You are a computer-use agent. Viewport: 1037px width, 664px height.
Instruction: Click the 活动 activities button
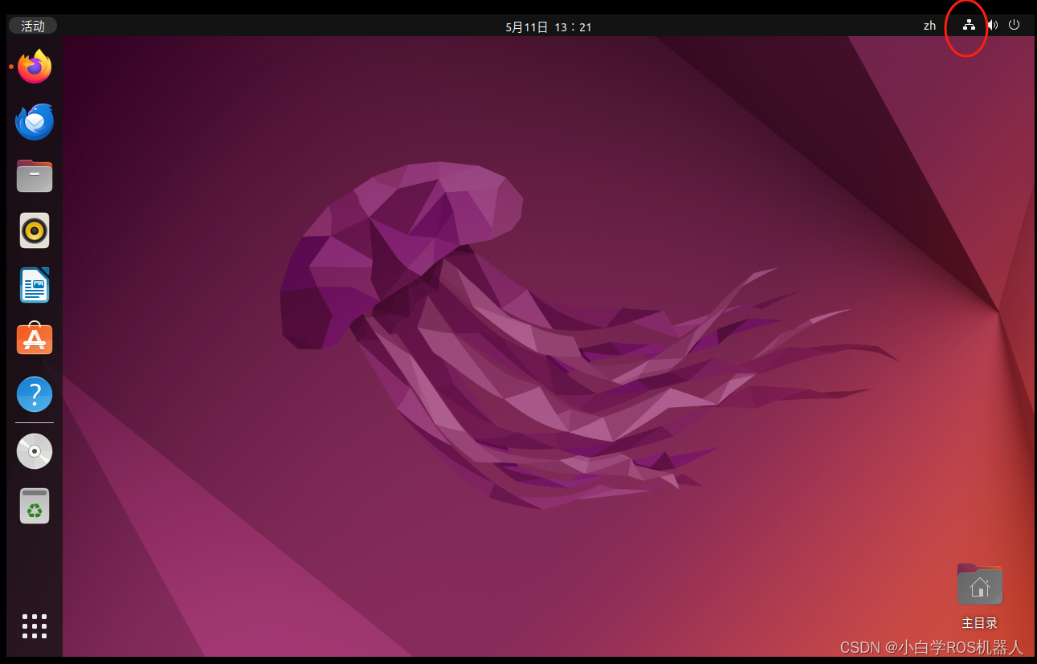click(x=33, y=26)
